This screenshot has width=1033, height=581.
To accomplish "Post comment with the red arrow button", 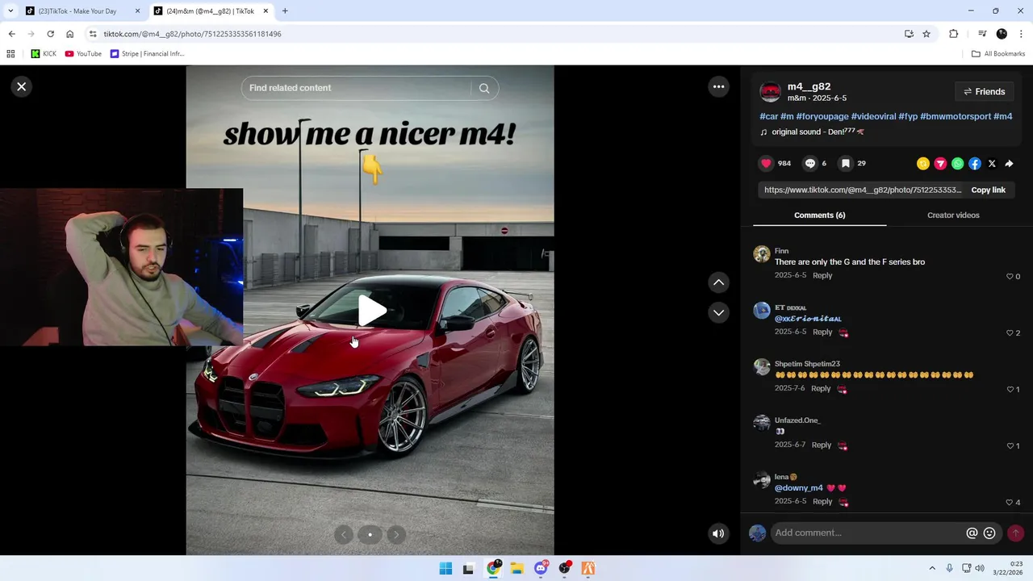I will coord(1015,533).
